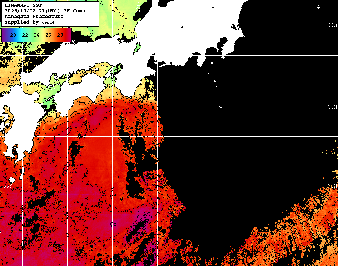Click the 36N latitude label
Image resolution: width=338 pixels, height=266 pixels.
point(332,25)
